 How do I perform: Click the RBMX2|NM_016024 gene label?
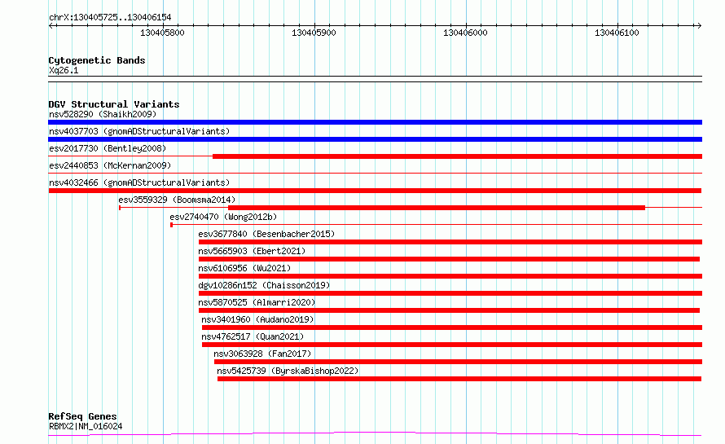pyautogui.click(x=86, y=426)
